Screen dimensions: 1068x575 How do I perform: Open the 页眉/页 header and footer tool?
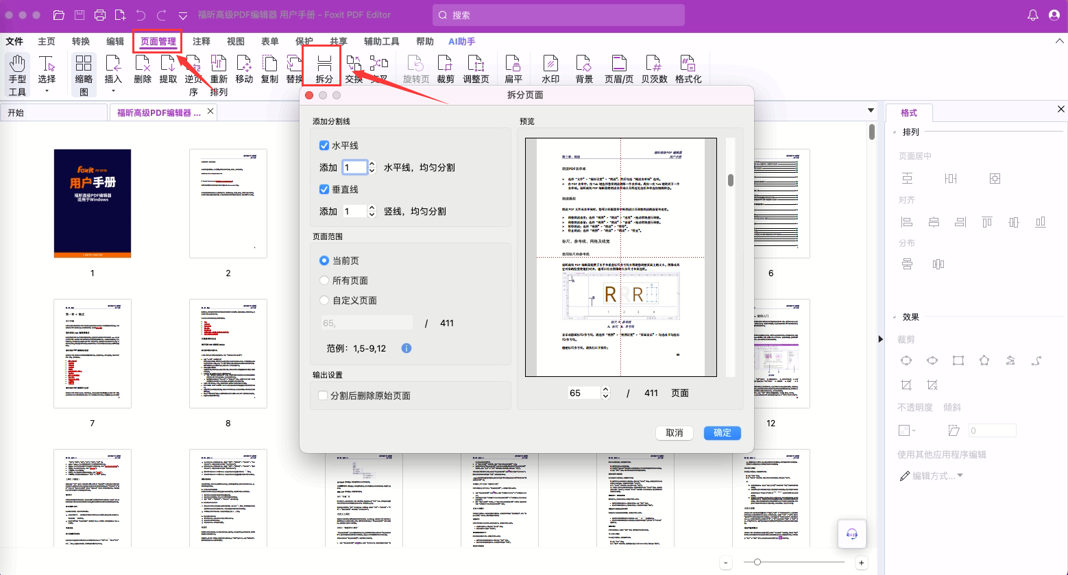pos(619,71)
